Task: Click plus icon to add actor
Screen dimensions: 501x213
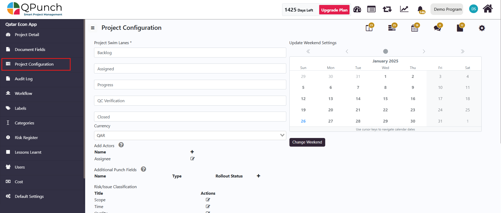Action: click(192, 152)
